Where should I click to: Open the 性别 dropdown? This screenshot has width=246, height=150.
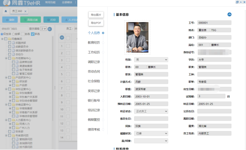click(151, 60)
